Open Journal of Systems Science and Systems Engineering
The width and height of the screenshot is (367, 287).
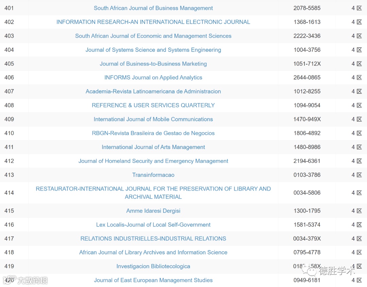[x=153, y=50]
